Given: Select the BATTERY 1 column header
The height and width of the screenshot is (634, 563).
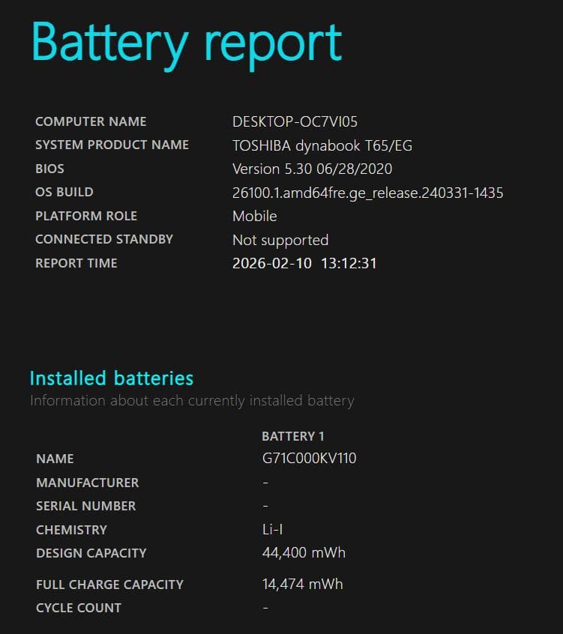Looking at the screenshot, I should click(x=292, y=436).
